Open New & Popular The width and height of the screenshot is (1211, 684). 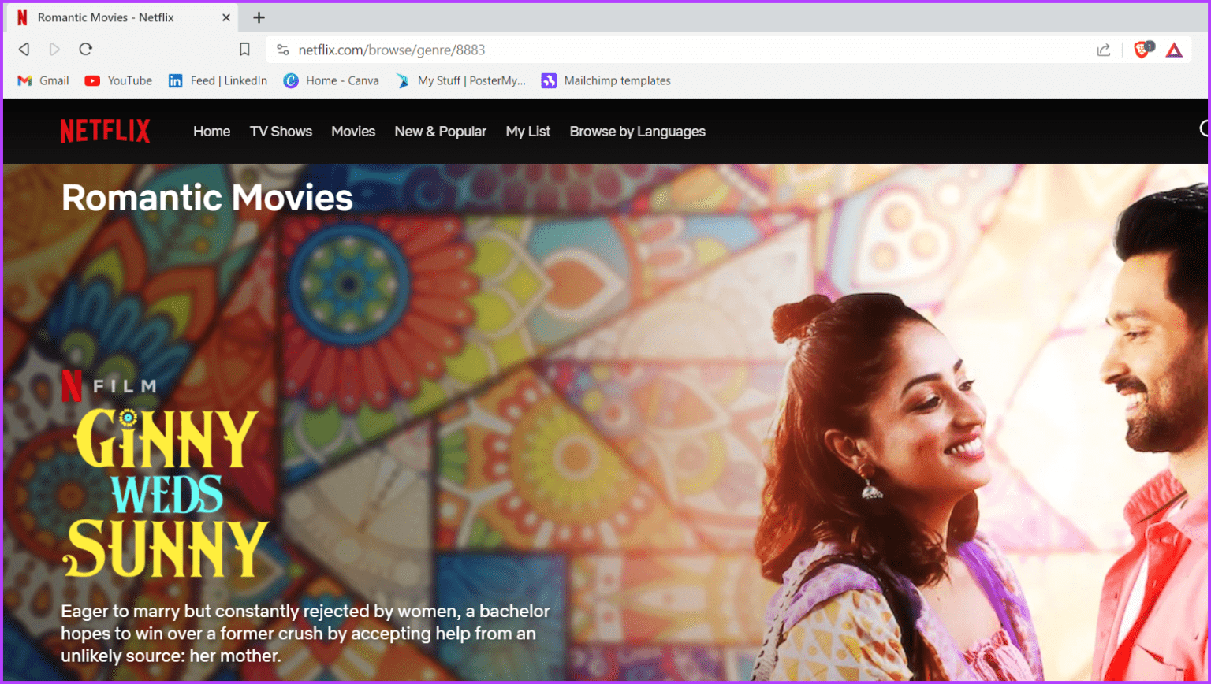pyautogui.click(x=440, y=132)
